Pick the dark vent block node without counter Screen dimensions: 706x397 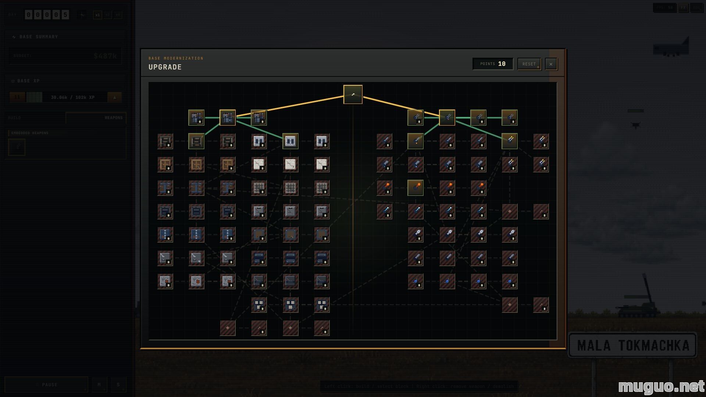pos(196,211)
